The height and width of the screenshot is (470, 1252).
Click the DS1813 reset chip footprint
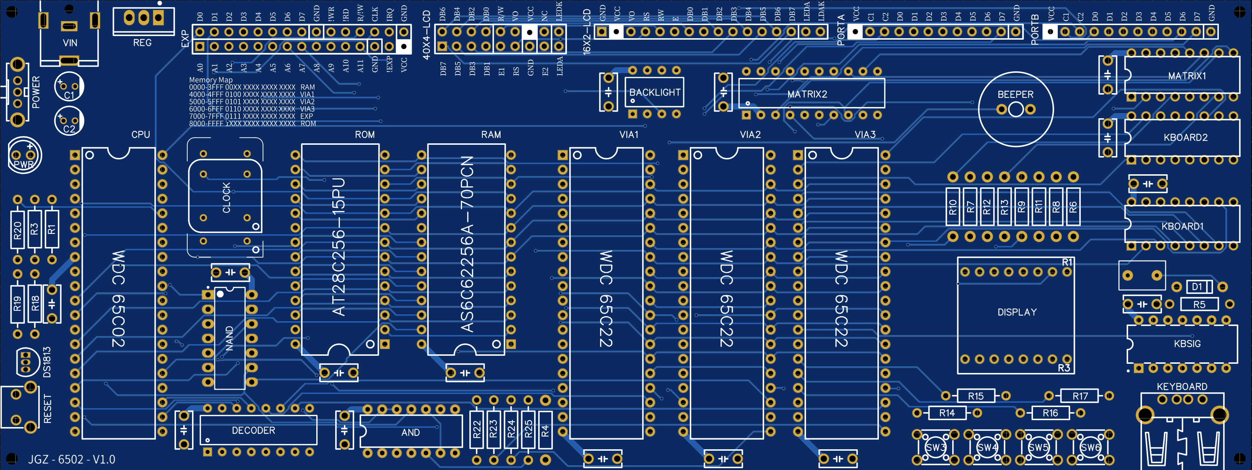pyautogui.click(x=26, y=362)
